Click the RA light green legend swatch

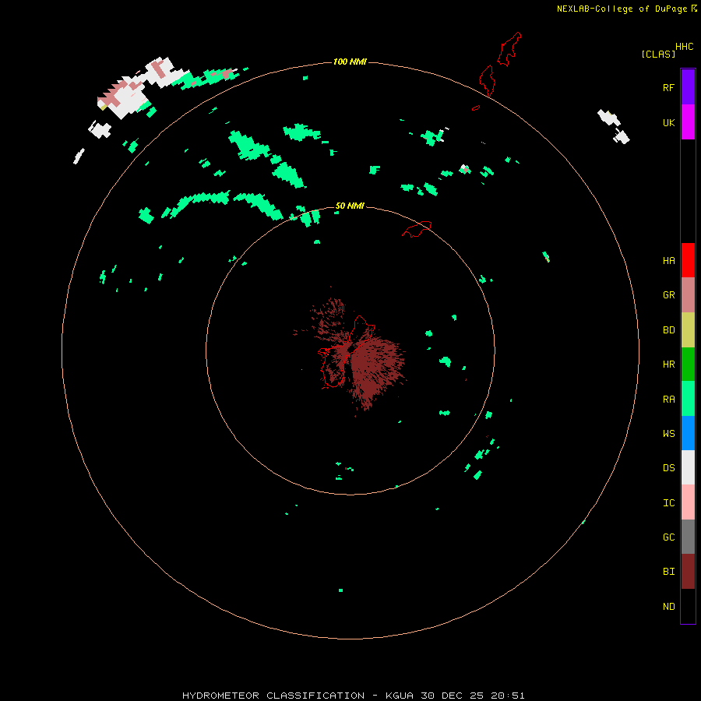coord(688,399)
